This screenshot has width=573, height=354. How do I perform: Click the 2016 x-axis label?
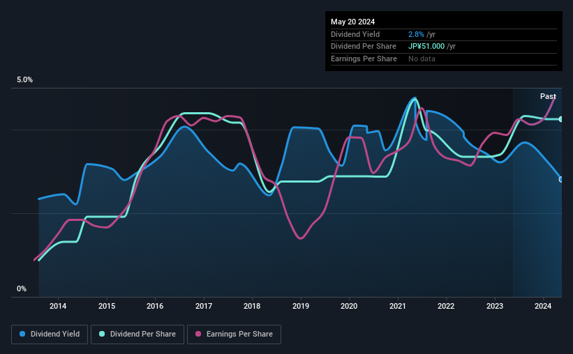(x=155, y=306)
